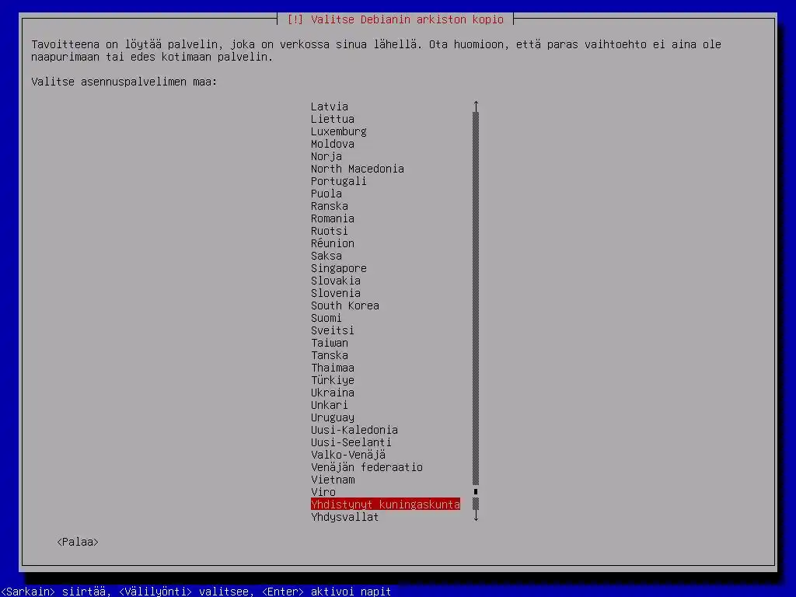Pick Uusi-Seelanti as mirror country
Image resolution: width=796 pixels, height=597 pixels.
click(351, 442)
